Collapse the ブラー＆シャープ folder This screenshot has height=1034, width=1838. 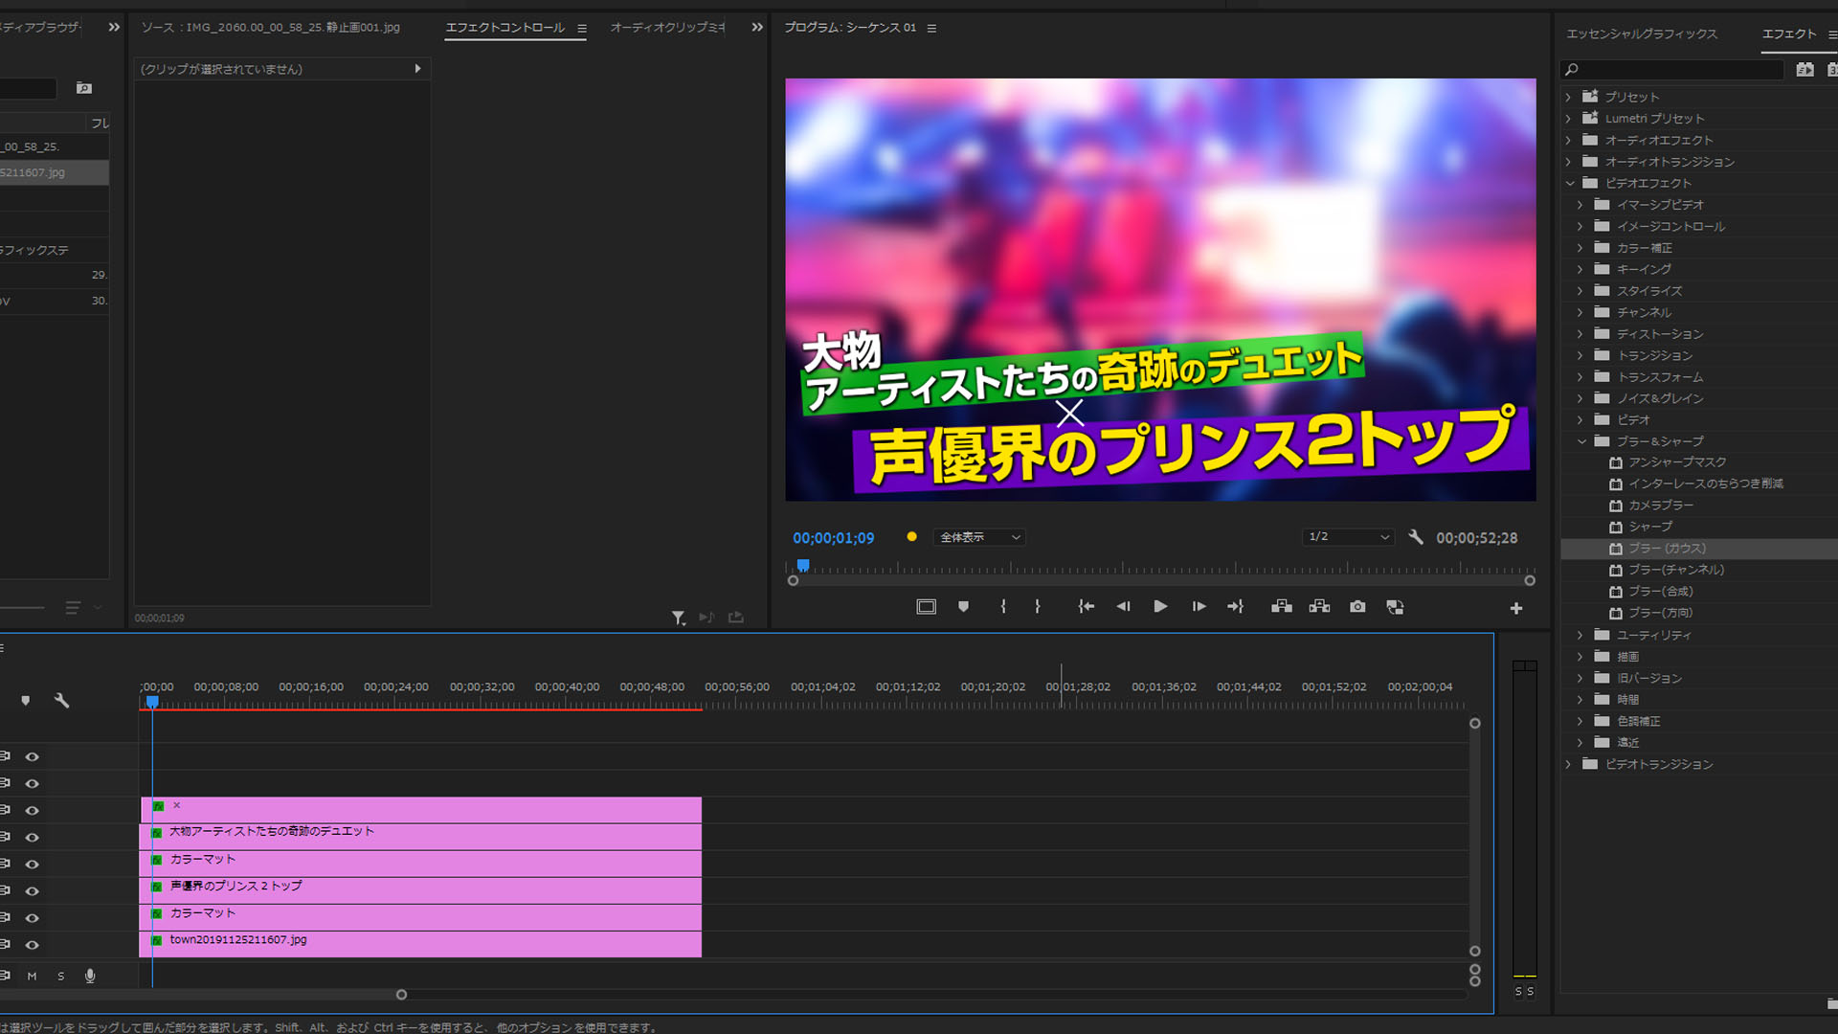pos(1581,441)
